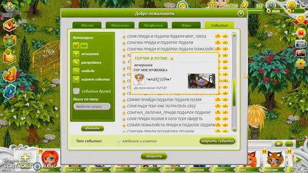The image size is (308, 173).
Task: Click the Dzharri Cor friend name label
Action: pos(73,170)
